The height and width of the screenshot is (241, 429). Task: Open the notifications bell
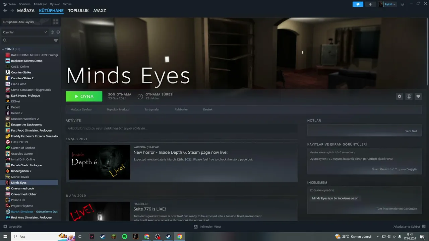point(370,4)
